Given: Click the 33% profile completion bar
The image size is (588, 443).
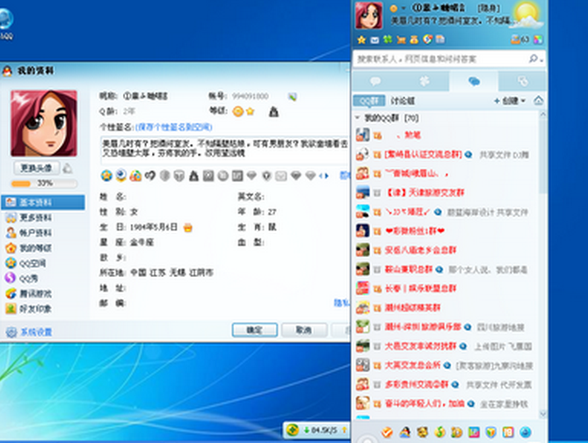Looking at the screenshot, I should point(44,184).
